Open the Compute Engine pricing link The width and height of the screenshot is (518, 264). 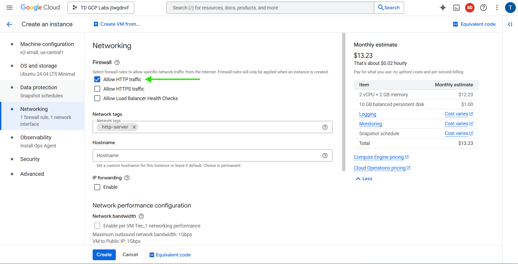click(x=379, y=157)
